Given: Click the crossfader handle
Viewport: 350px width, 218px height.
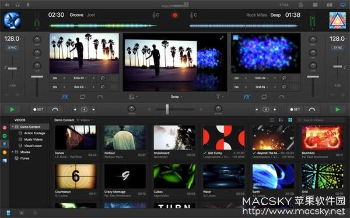Looking at the screenshot, I should point(167,109).
